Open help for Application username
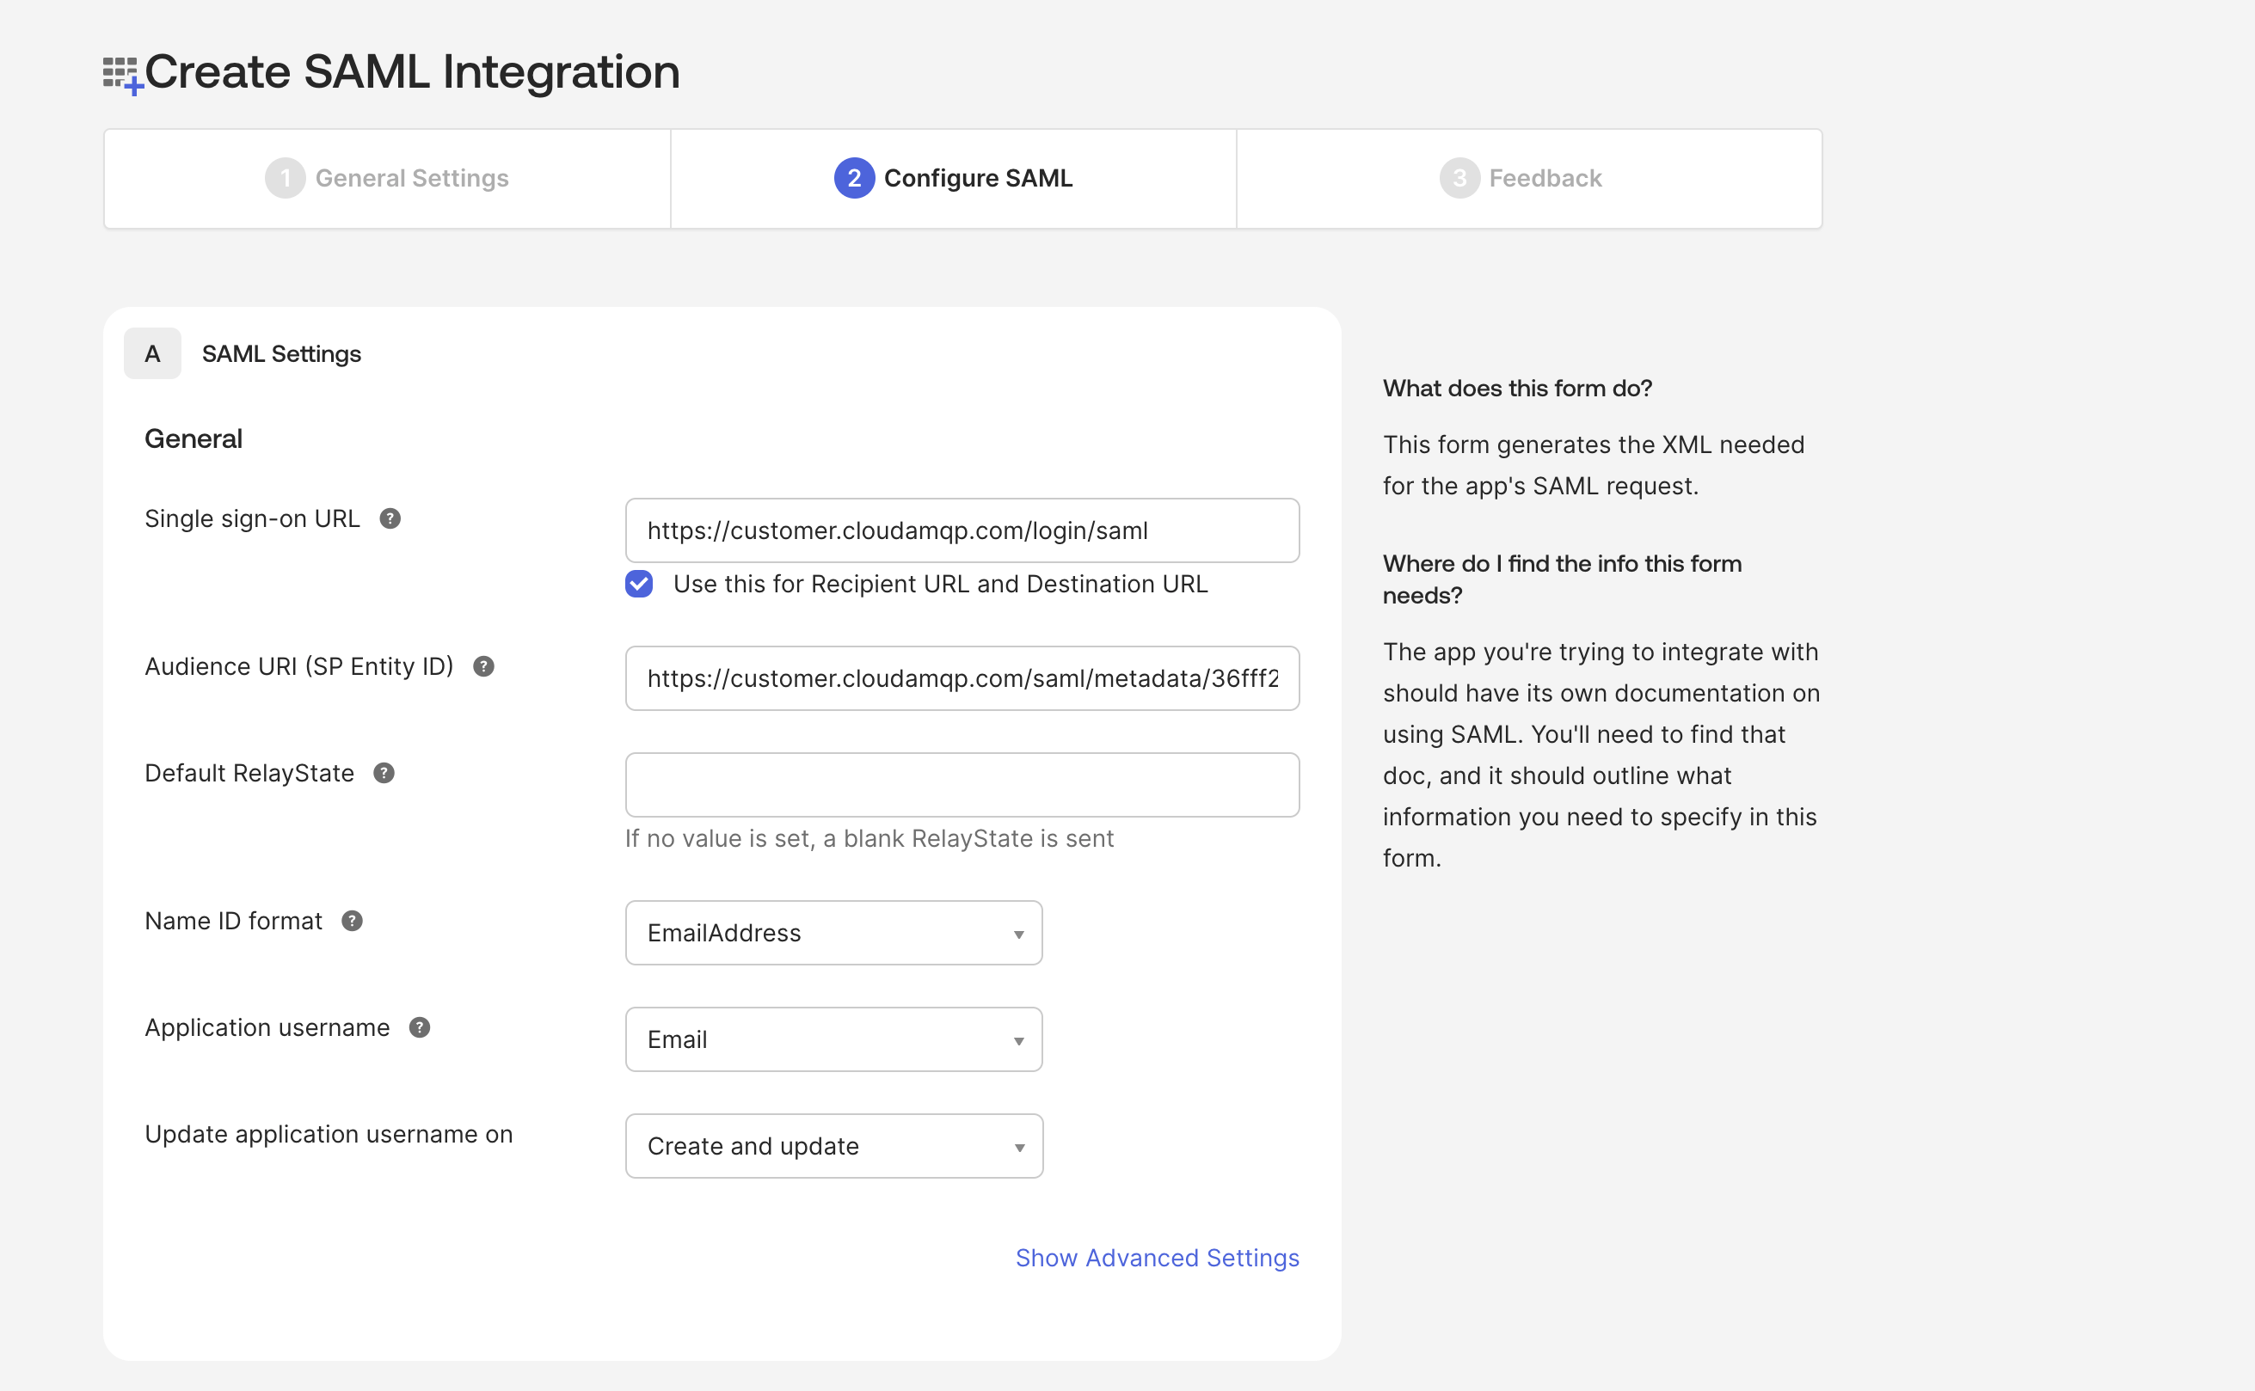 point(421,1028)
